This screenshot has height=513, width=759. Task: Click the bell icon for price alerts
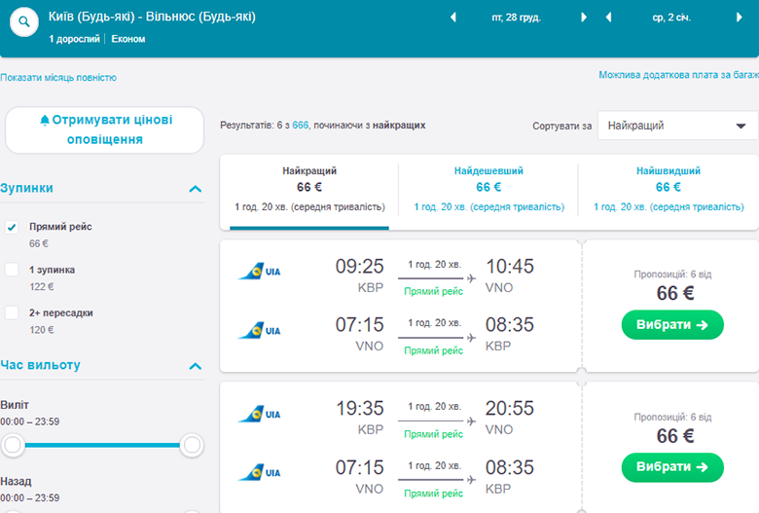[44, 121]
